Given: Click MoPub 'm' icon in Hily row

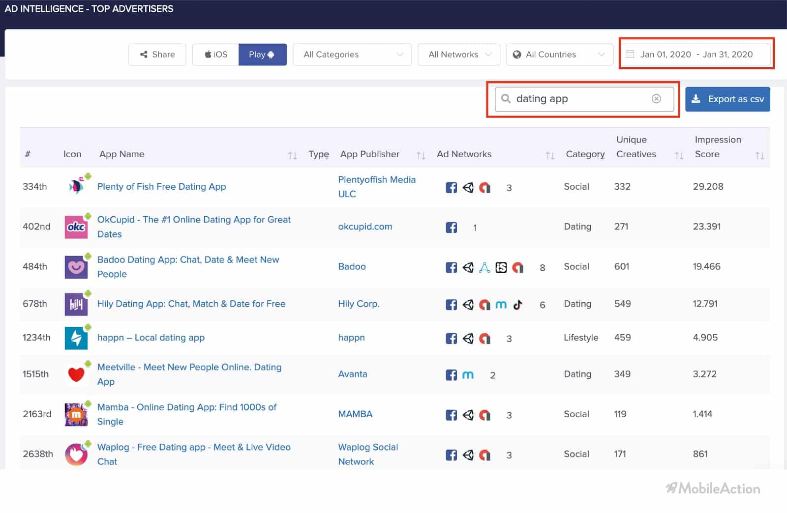Looking at the screenshot, I should [x=501, y=305].
